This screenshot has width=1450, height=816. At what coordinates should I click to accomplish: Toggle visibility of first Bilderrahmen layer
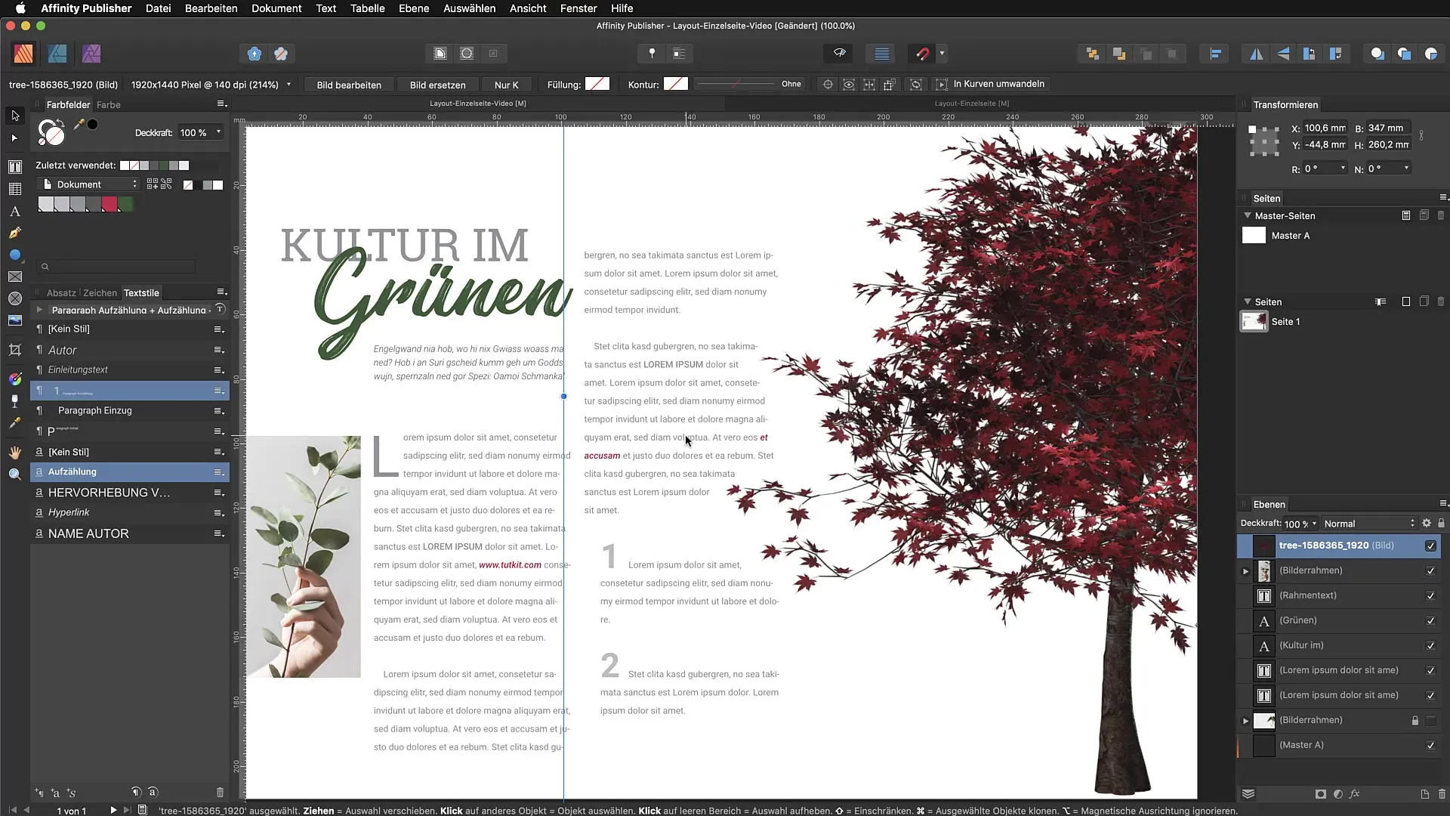pos(1430,571)
